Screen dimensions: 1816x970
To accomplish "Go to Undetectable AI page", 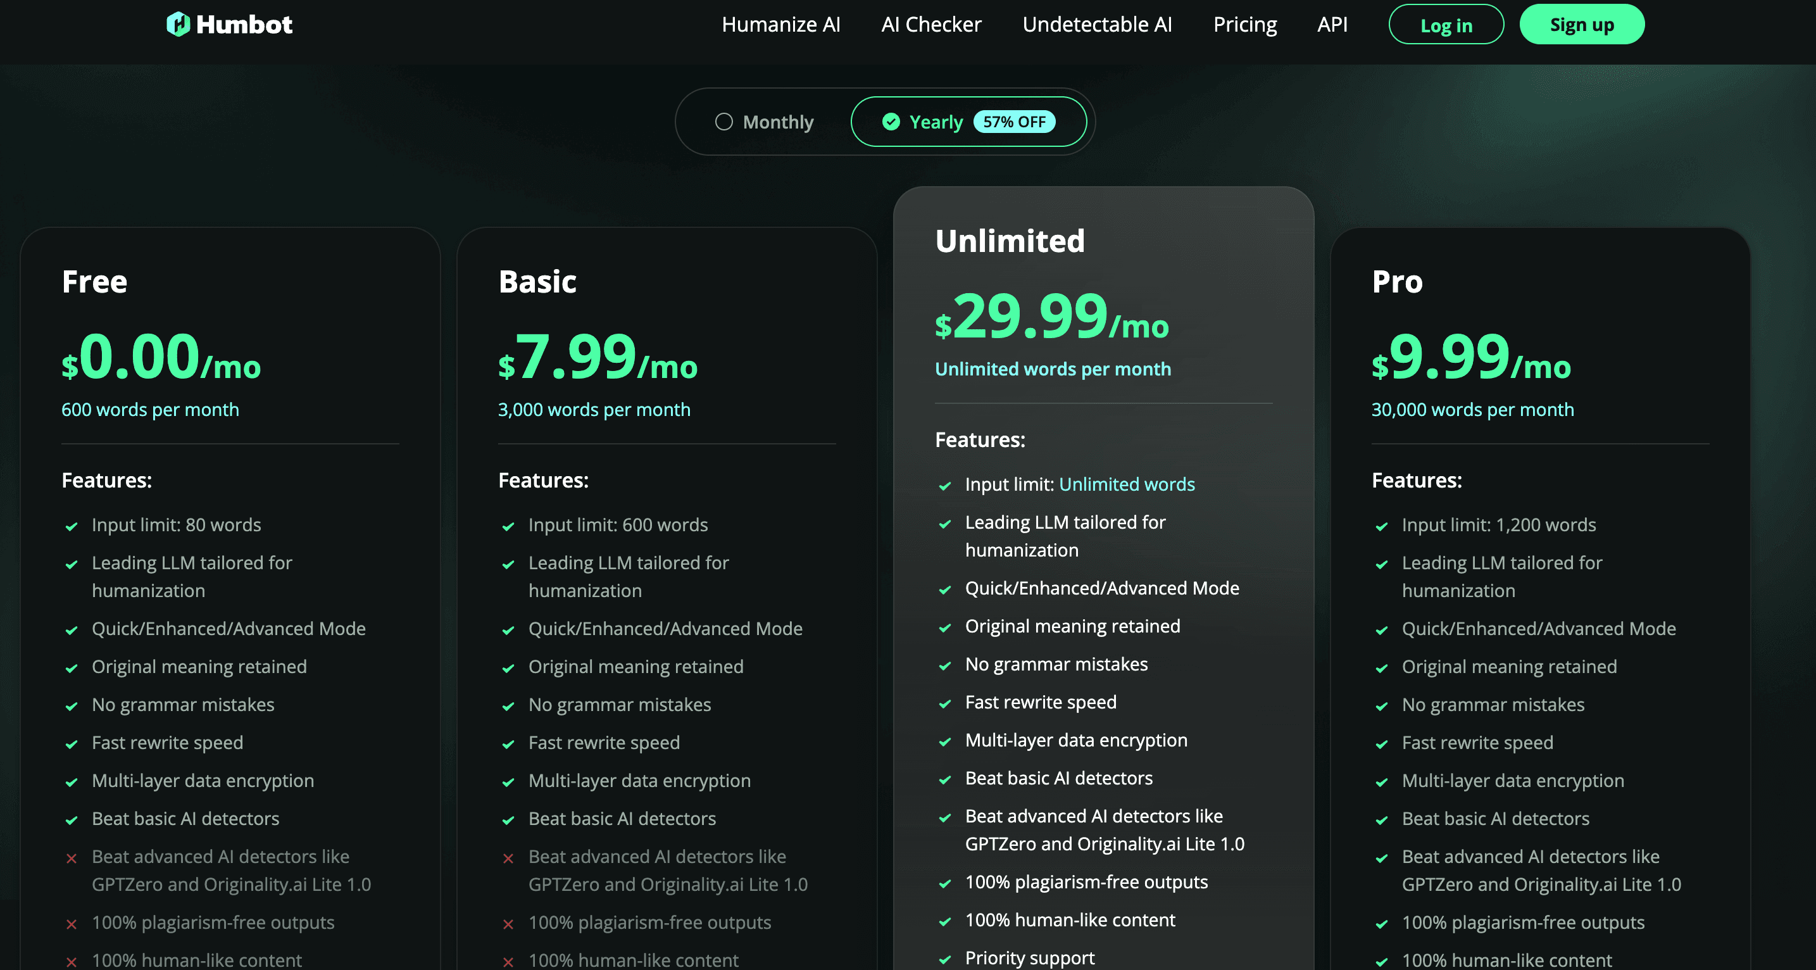I will [1097, 25].
